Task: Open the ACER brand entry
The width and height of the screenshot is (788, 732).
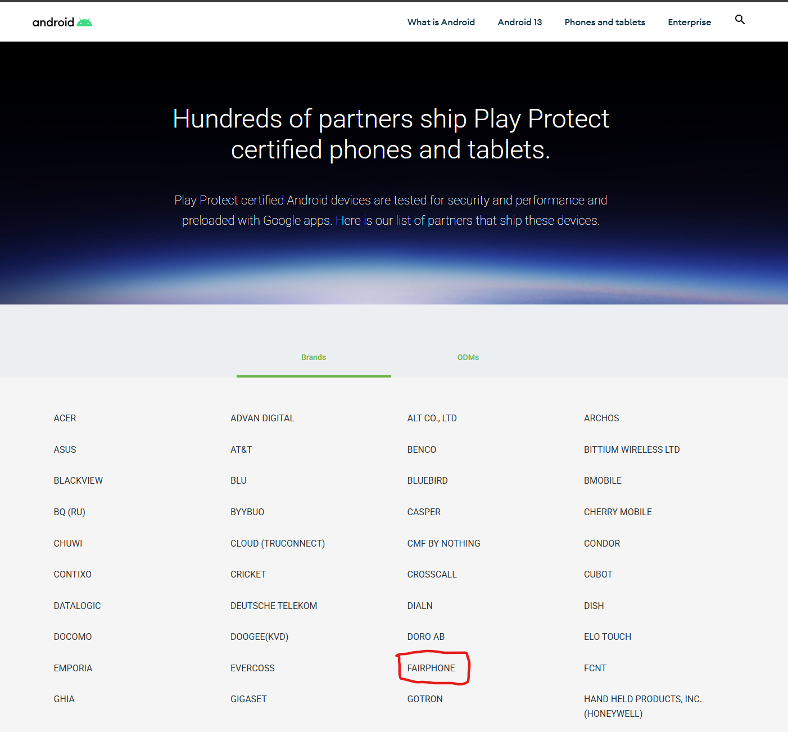Action: (65, 418)
